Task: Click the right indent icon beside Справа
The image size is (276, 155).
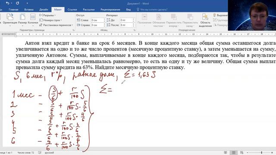Action: 78,25
